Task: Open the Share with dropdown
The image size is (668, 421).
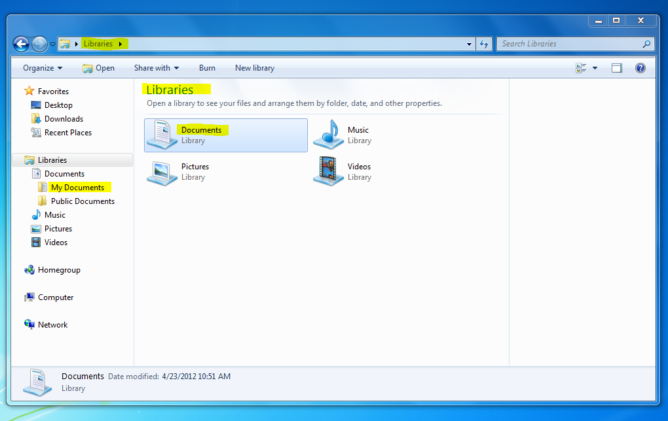Action: coord(156,67)
